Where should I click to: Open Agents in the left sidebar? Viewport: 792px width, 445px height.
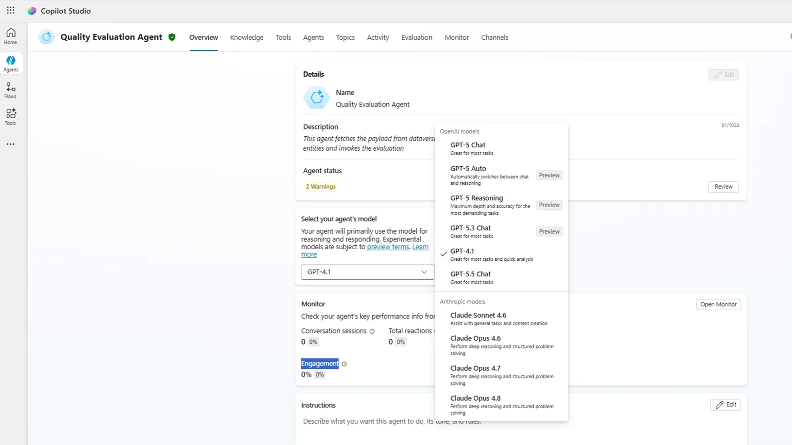pyautogui.click(x=11, y=64)
